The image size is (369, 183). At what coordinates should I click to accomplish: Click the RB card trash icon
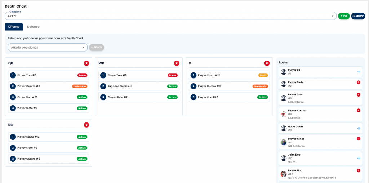point(86,125)
